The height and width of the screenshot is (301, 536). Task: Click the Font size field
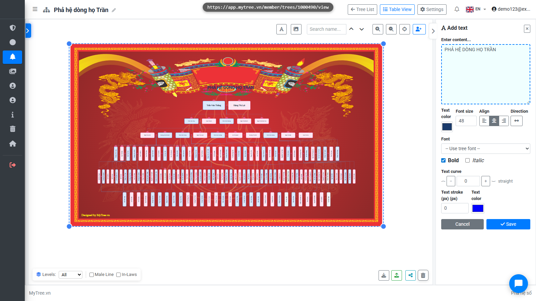[x=466, y=121]
